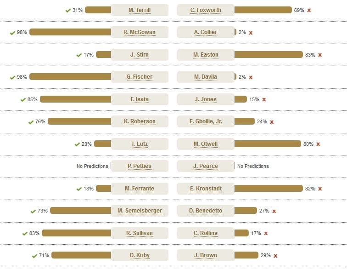This screenshot has width=347, height=270.
Task: Click M. Otwell 80% prediction bar
Action: point(268,144)
